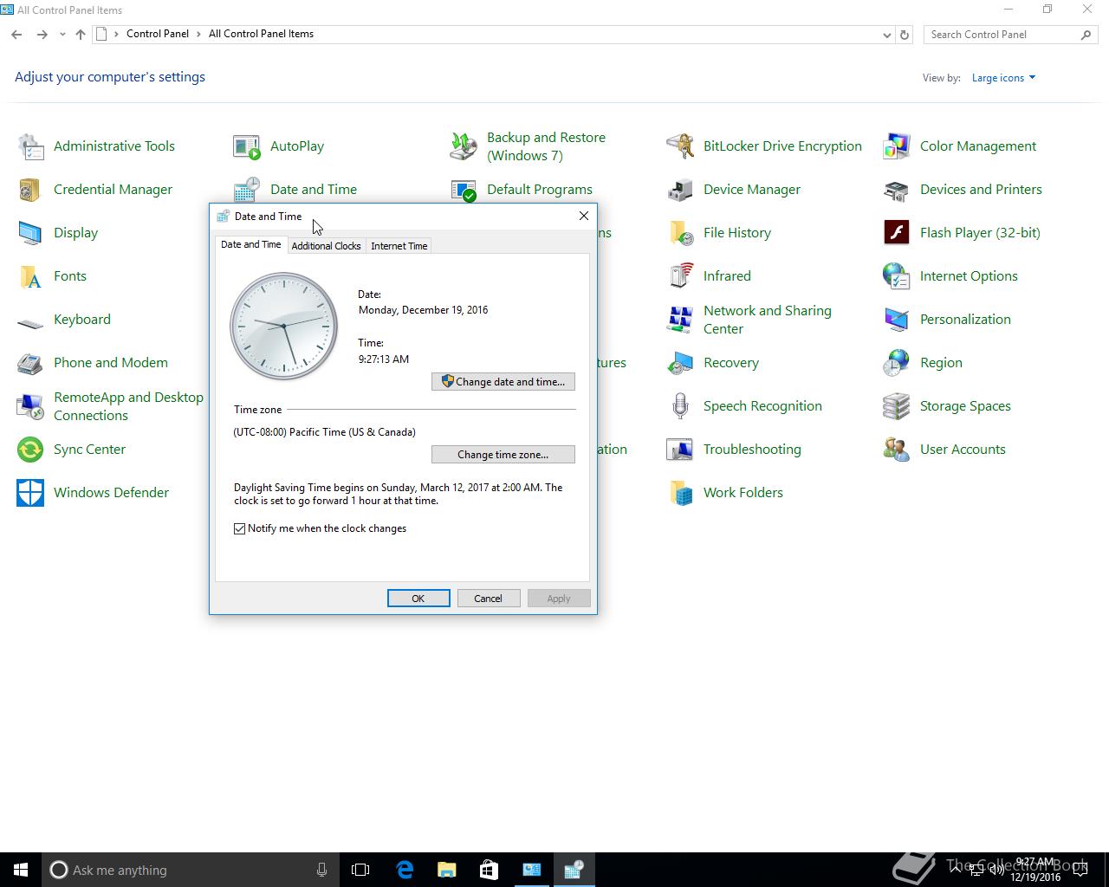
Task: Open Administrative Tools icon
Action: [x=30, y=146]
